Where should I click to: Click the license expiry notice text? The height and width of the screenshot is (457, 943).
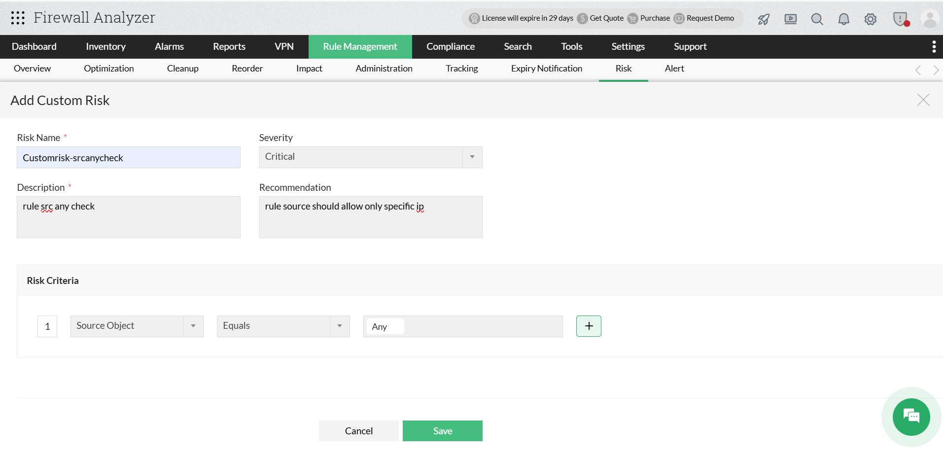pos(527,18)
